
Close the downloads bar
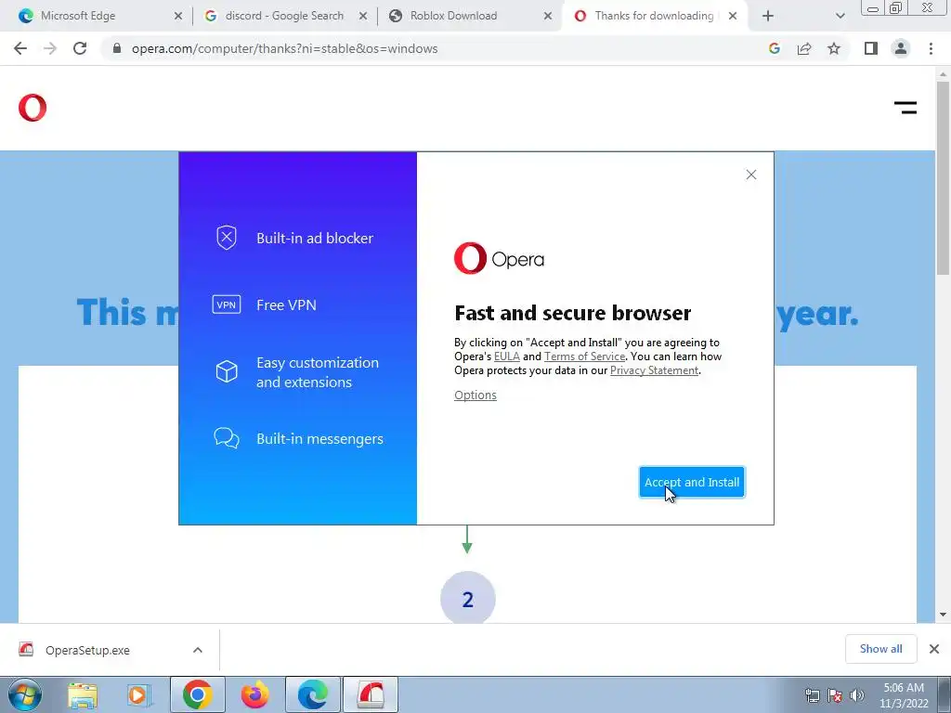(934, 649)
